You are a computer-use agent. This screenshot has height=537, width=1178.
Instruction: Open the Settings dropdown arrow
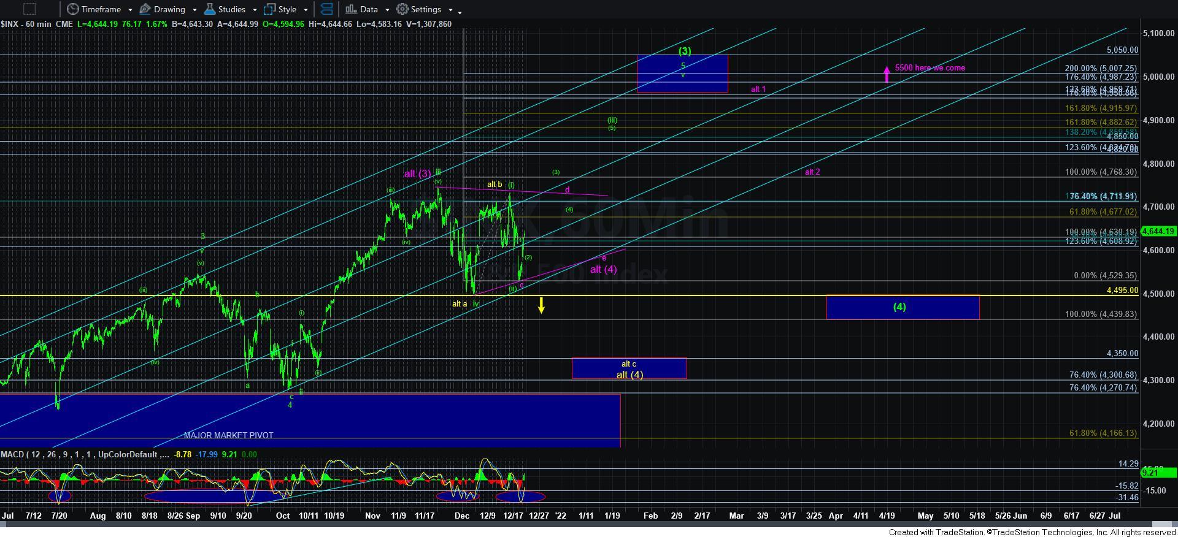tap(450, 10)
